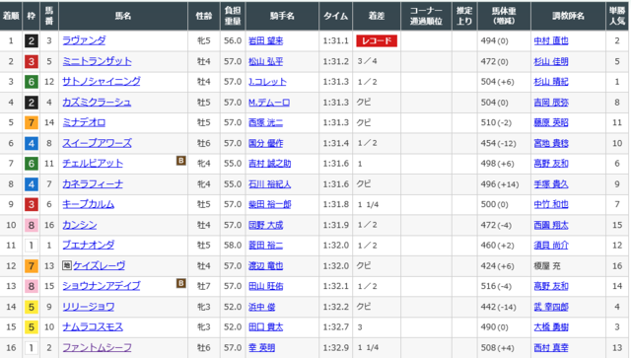The width and height of the screenshot is (631, 358).
Task: Open horse link ナムラコスモス
Action: coord(93,326)
